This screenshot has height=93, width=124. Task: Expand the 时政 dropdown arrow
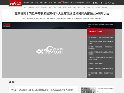(28, 3)
